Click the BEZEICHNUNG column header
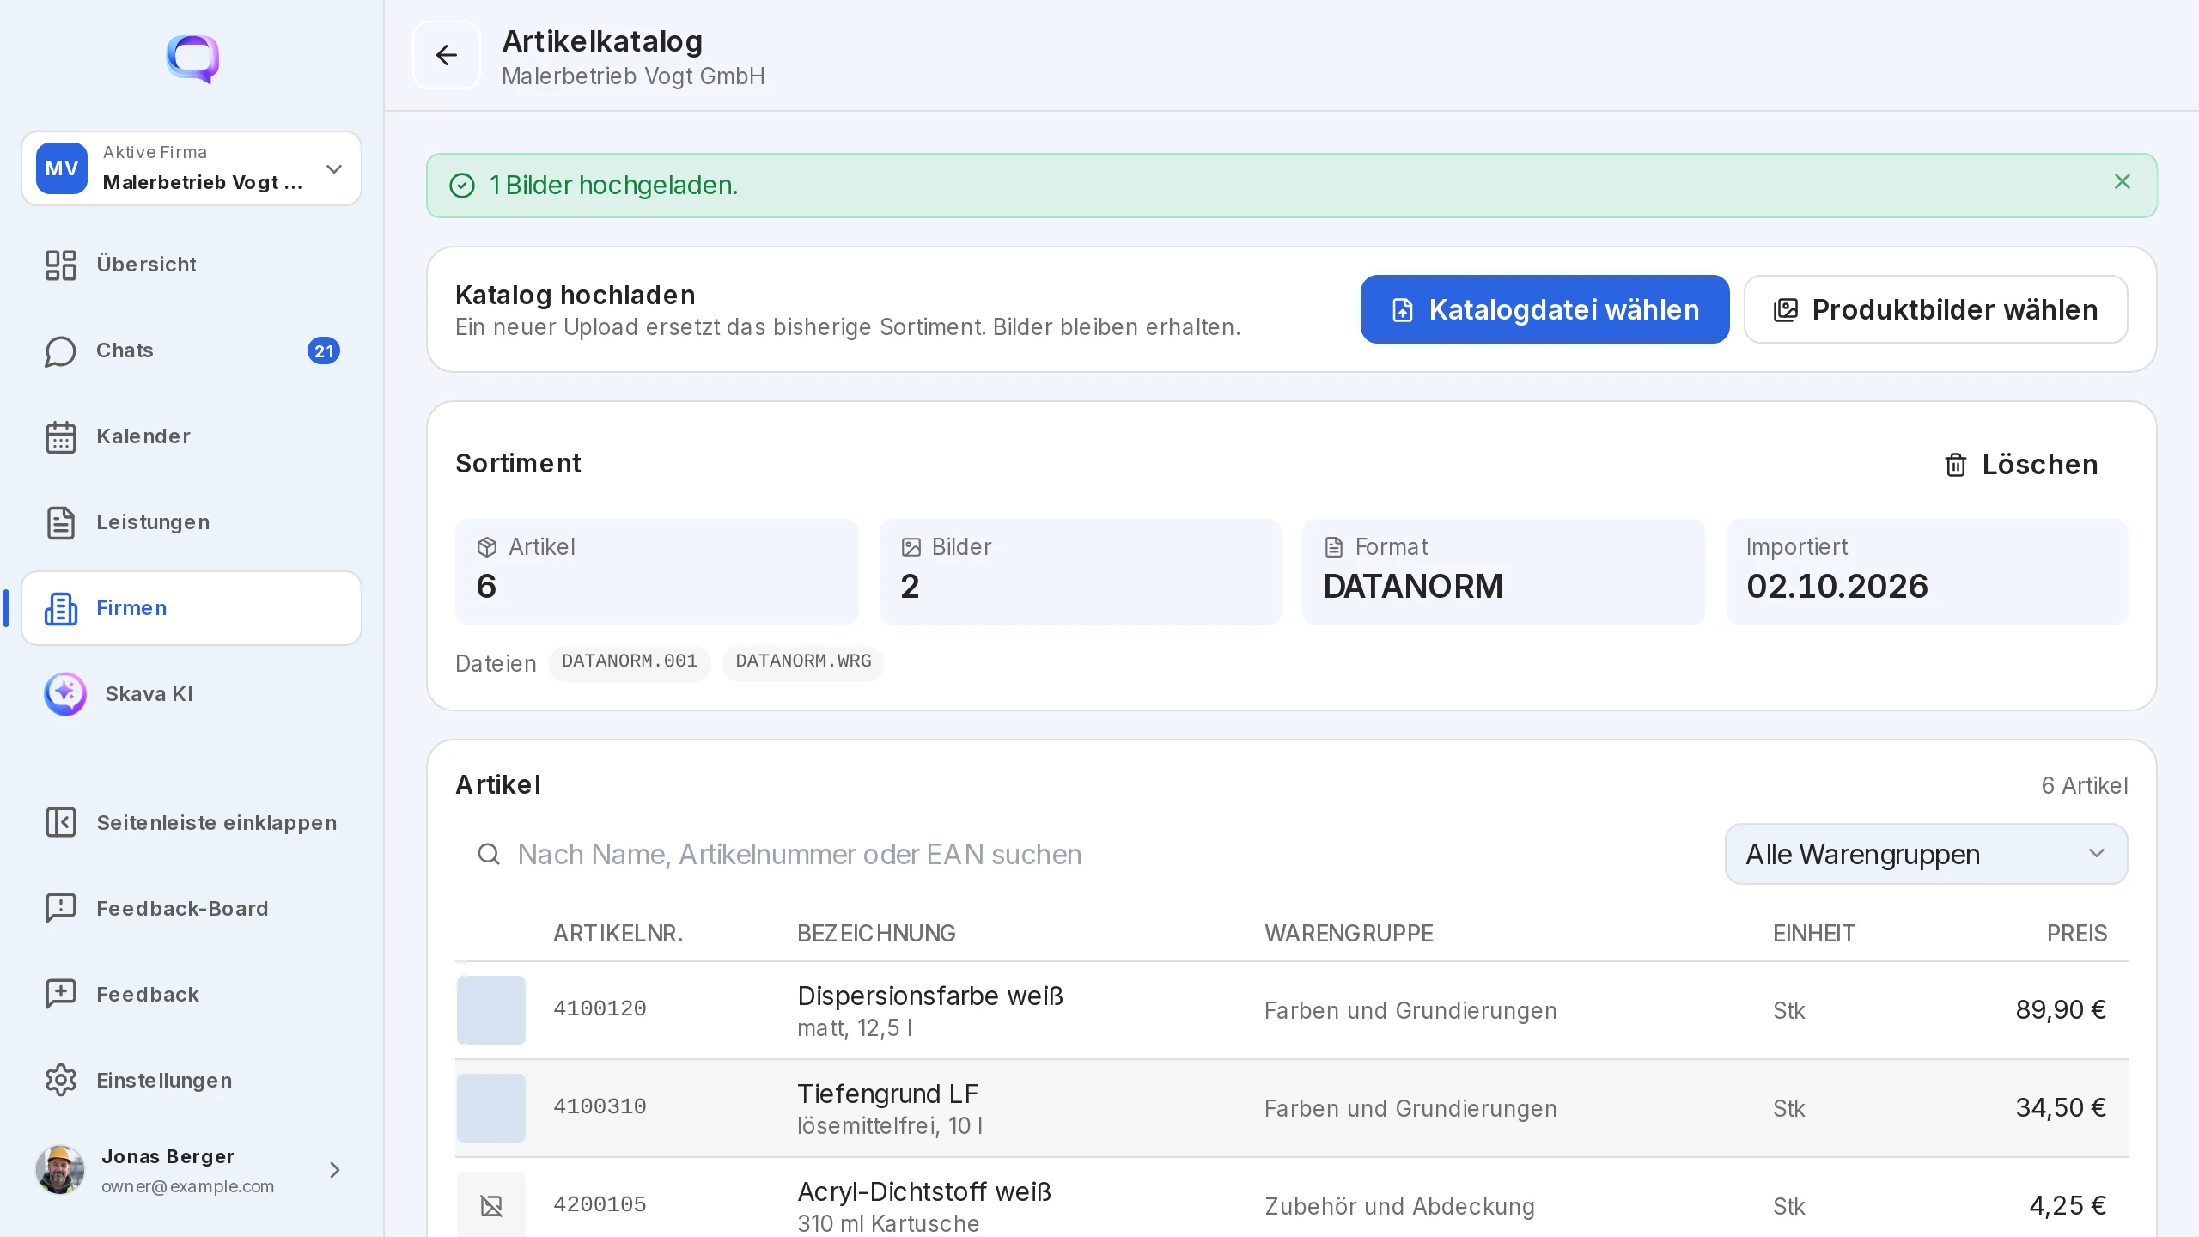The width and height of the screenshot is (2199, 1237). (x=876, y=934)
